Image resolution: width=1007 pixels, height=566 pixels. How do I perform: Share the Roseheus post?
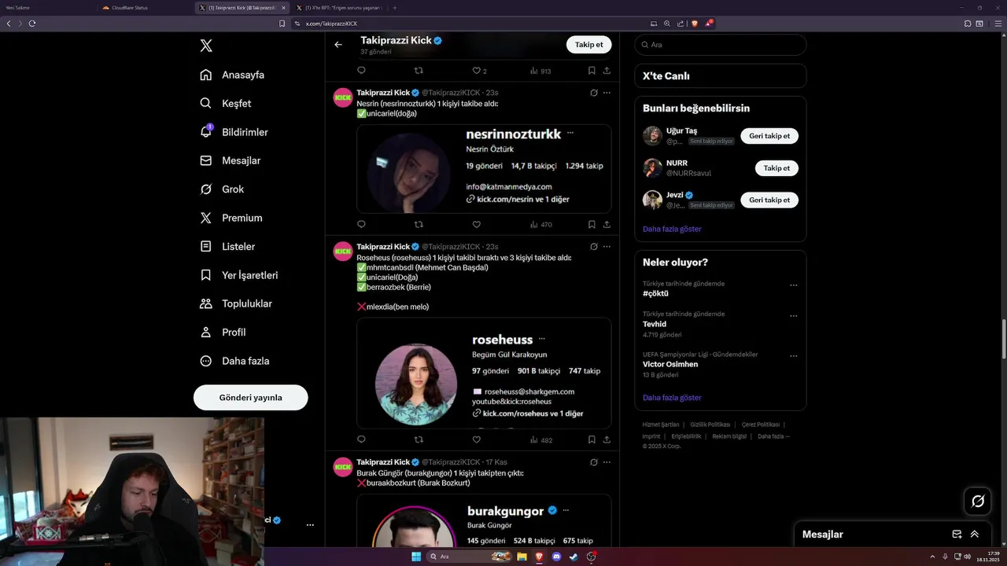coord(607,440)
